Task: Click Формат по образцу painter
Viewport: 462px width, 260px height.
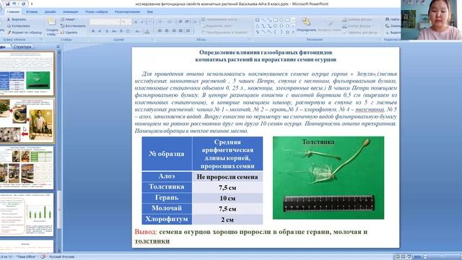Action: [x=25, y=32]
